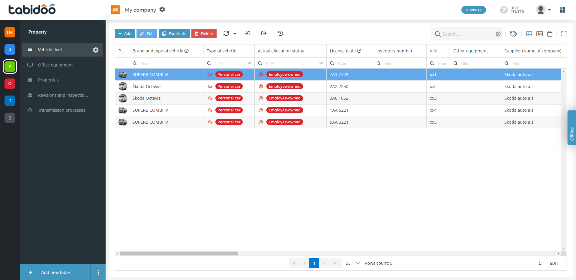
Task: Click the License plate help icon
Action: point(359,51)
